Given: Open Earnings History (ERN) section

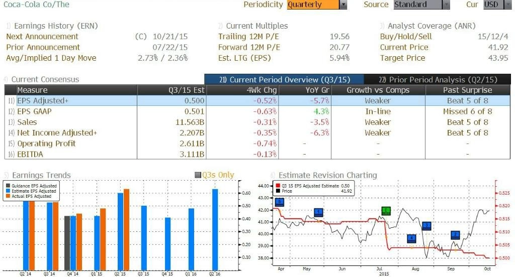Looking at the screenshot, I should (x=56, y=26).
